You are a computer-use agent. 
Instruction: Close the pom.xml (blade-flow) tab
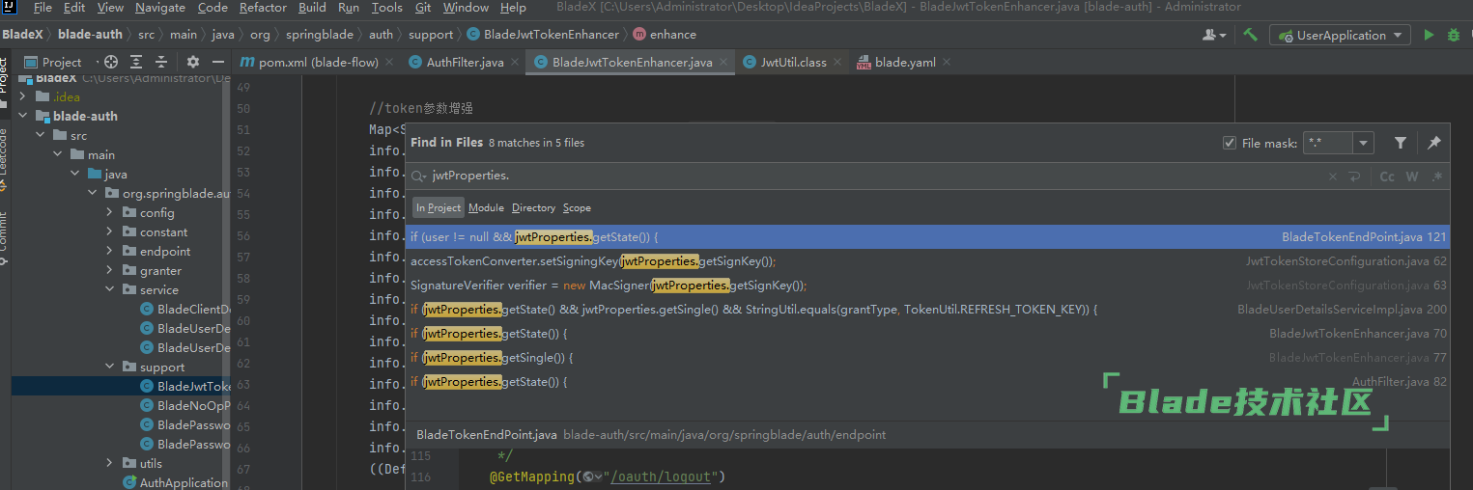click(389, 62)
